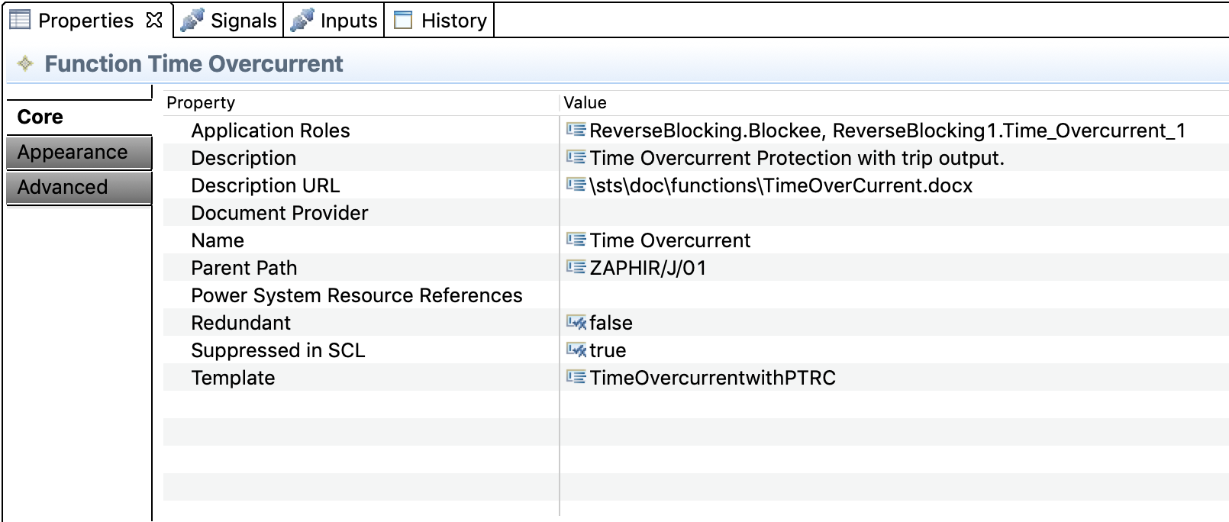Image resolution: width=1229 pixels, height=522 pixels.
Task: Click the text icon beside Description URL value
Action: (x=576, y=185)
